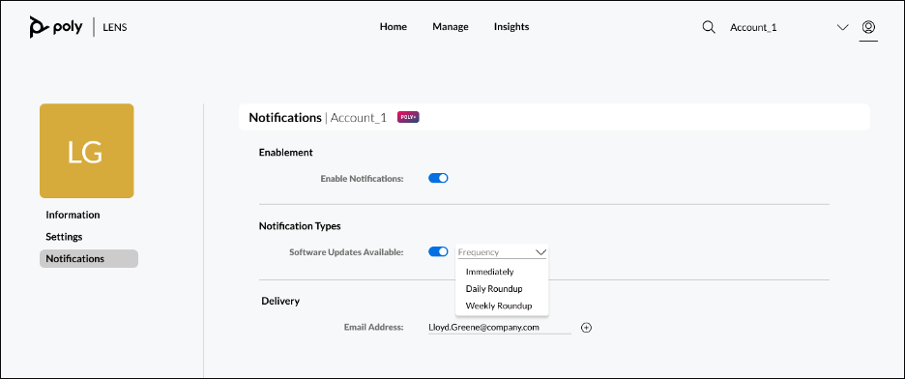Open Settings in the sidebar

click(x=64, y=237)
